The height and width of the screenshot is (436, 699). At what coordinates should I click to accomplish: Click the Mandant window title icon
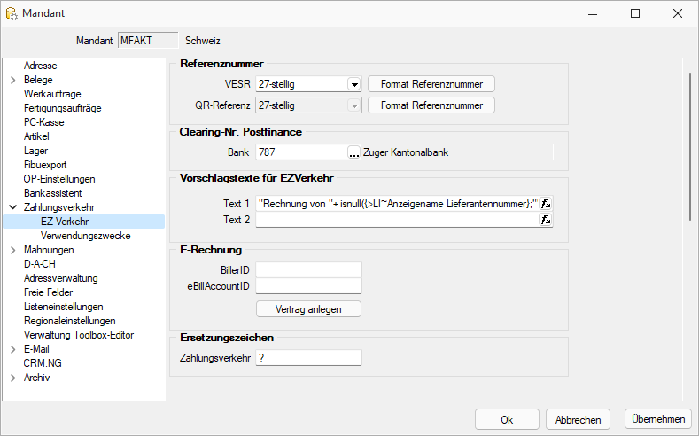(x=12, y=13)
